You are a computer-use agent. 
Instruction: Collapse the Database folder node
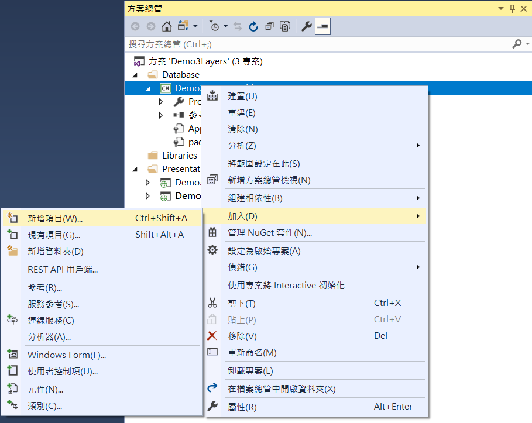[136, 75]
